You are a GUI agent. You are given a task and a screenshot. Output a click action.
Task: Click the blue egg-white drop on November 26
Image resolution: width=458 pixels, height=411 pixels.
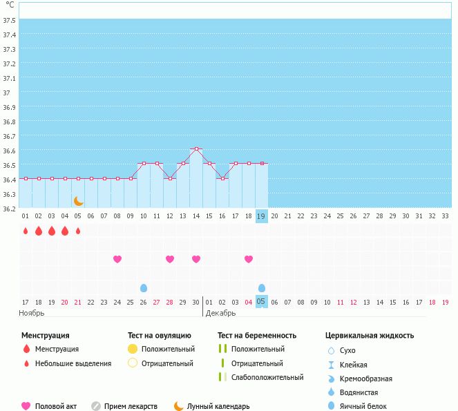coord(144,287)
